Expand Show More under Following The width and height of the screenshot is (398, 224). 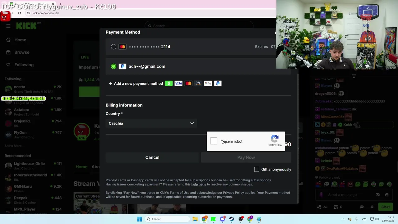13,146
